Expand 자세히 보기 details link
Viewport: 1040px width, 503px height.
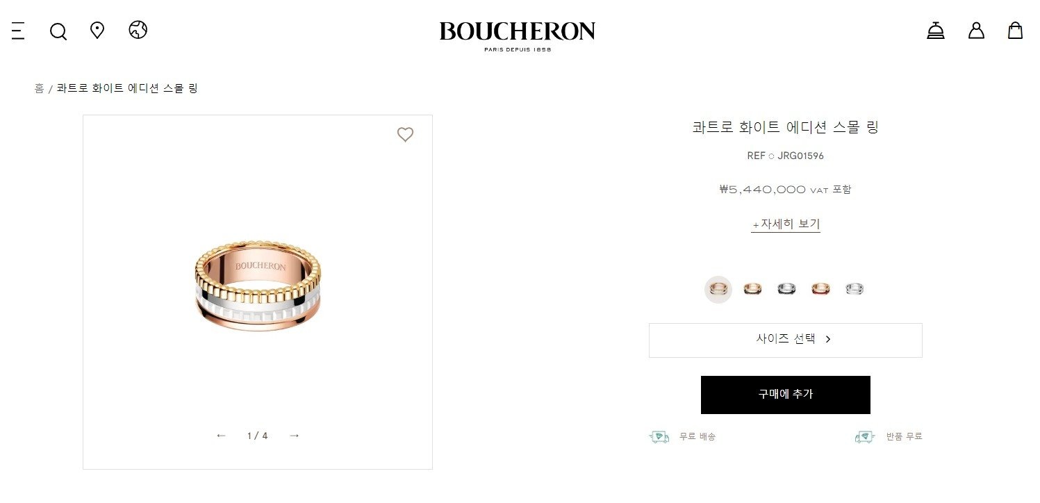point(786,224)
